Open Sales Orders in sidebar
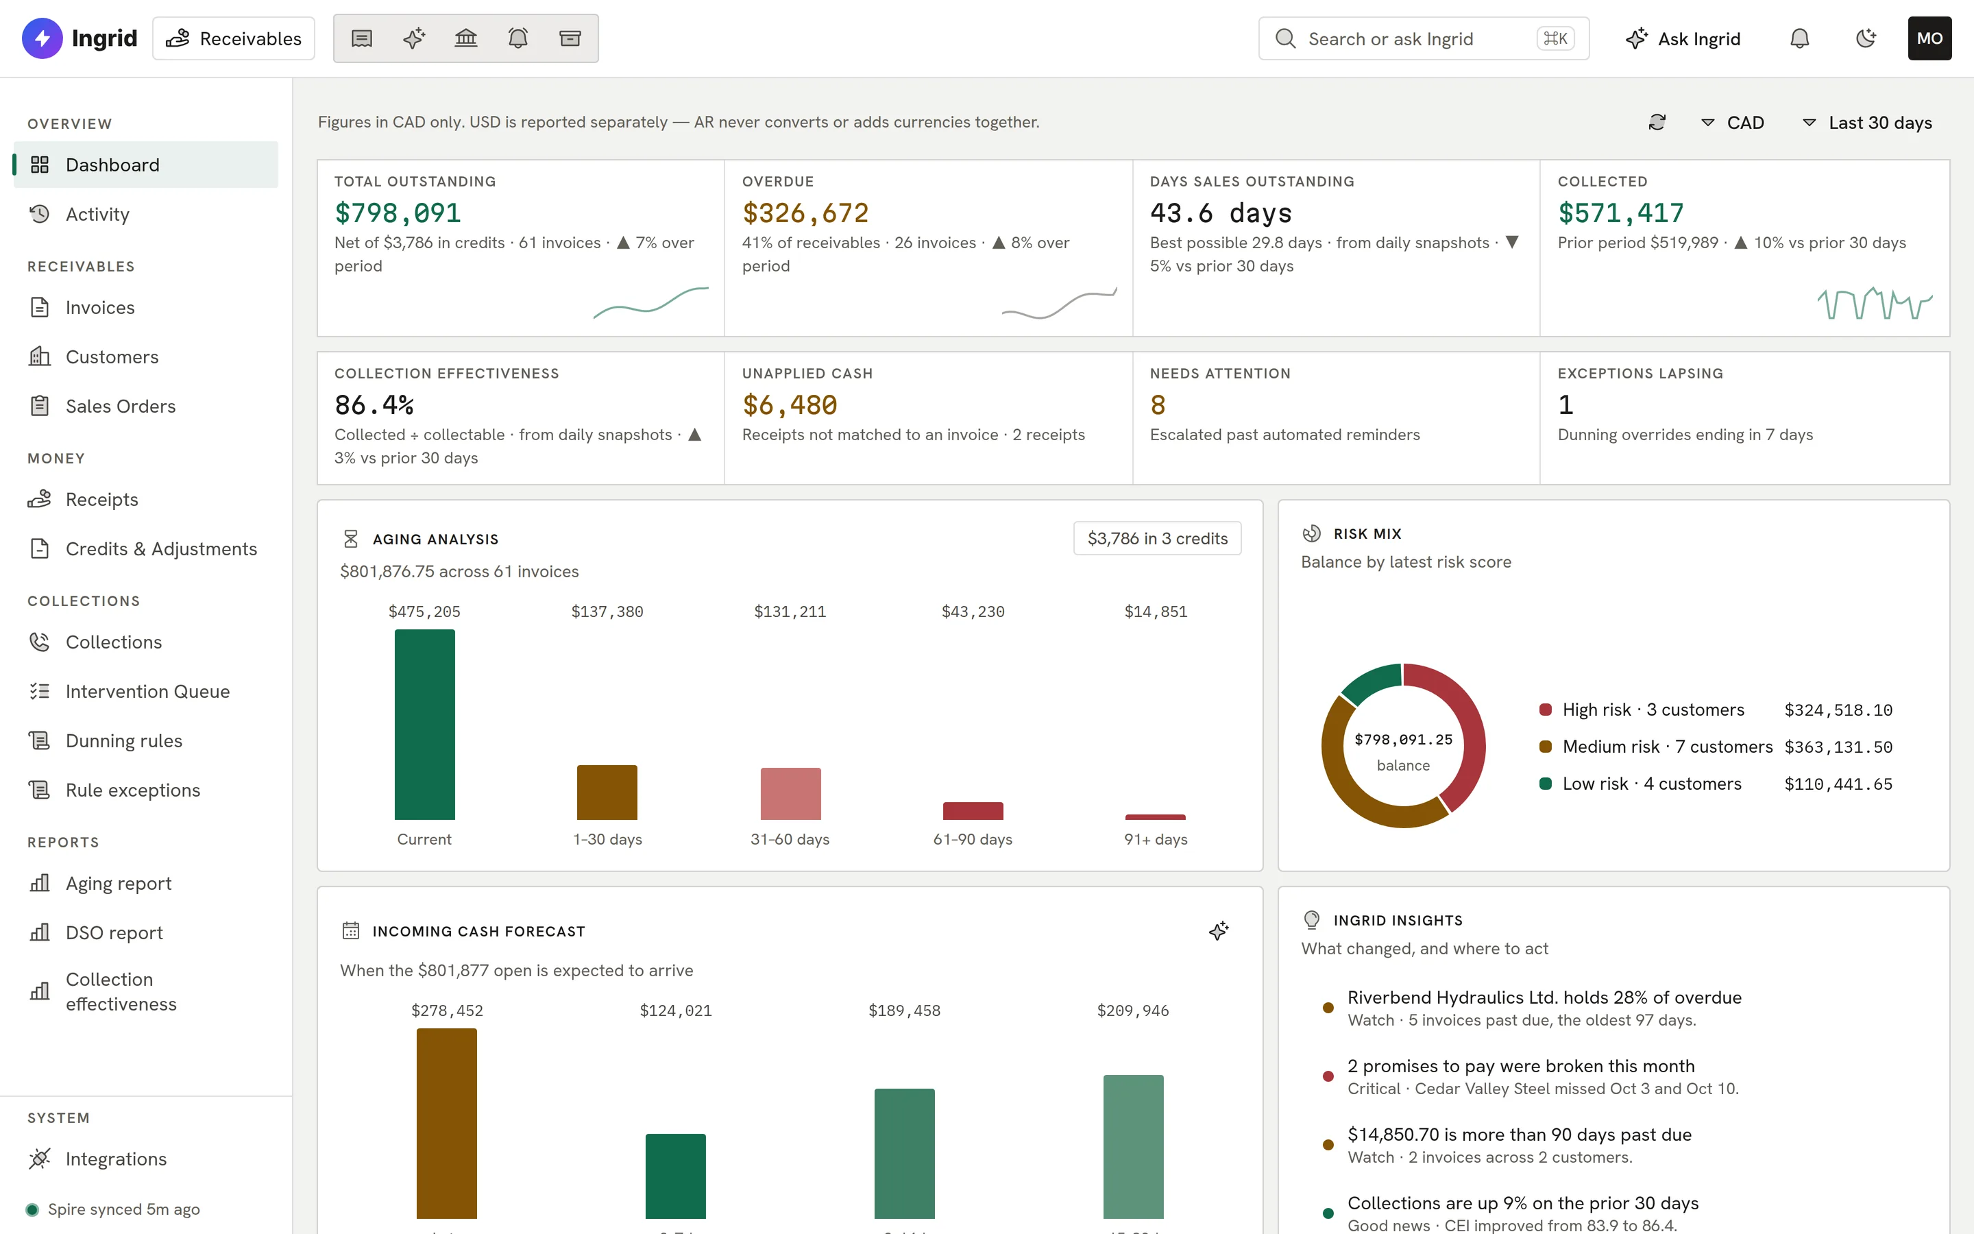 pos(146,407)
